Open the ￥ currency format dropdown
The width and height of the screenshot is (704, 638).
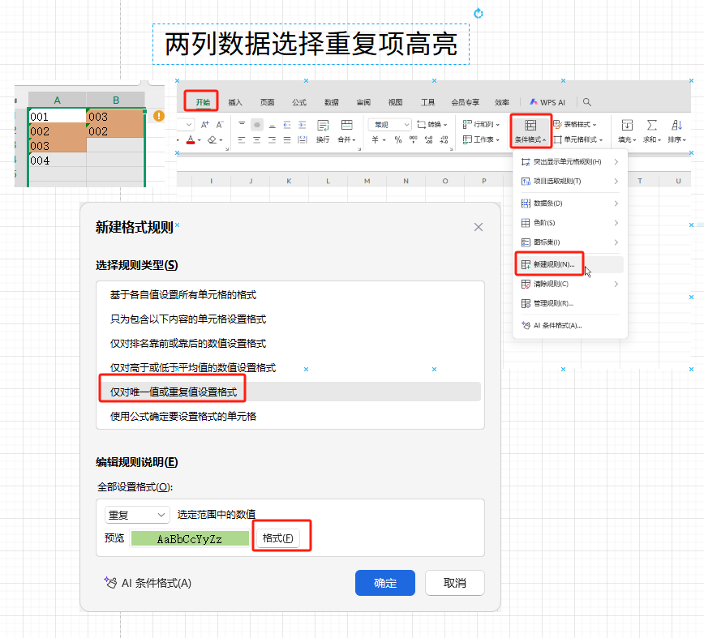(x=379, y=140)
